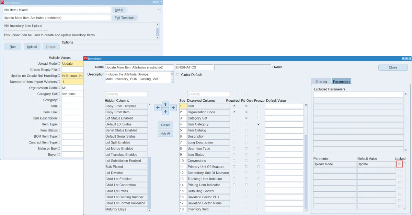The height and width of the screenshot is (215, 412).
Task: Open template selector 'Update Main Item Attributes (restricted)'
Action: click(x=57, y=18)
